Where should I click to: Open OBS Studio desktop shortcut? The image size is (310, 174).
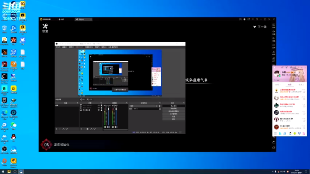pyautogui.click(x=4, y=150)
